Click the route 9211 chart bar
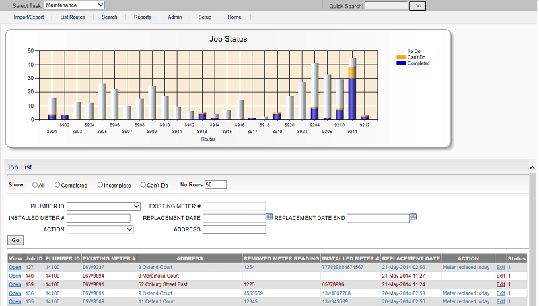The image size is (539, 306). [x=352, y=89]
